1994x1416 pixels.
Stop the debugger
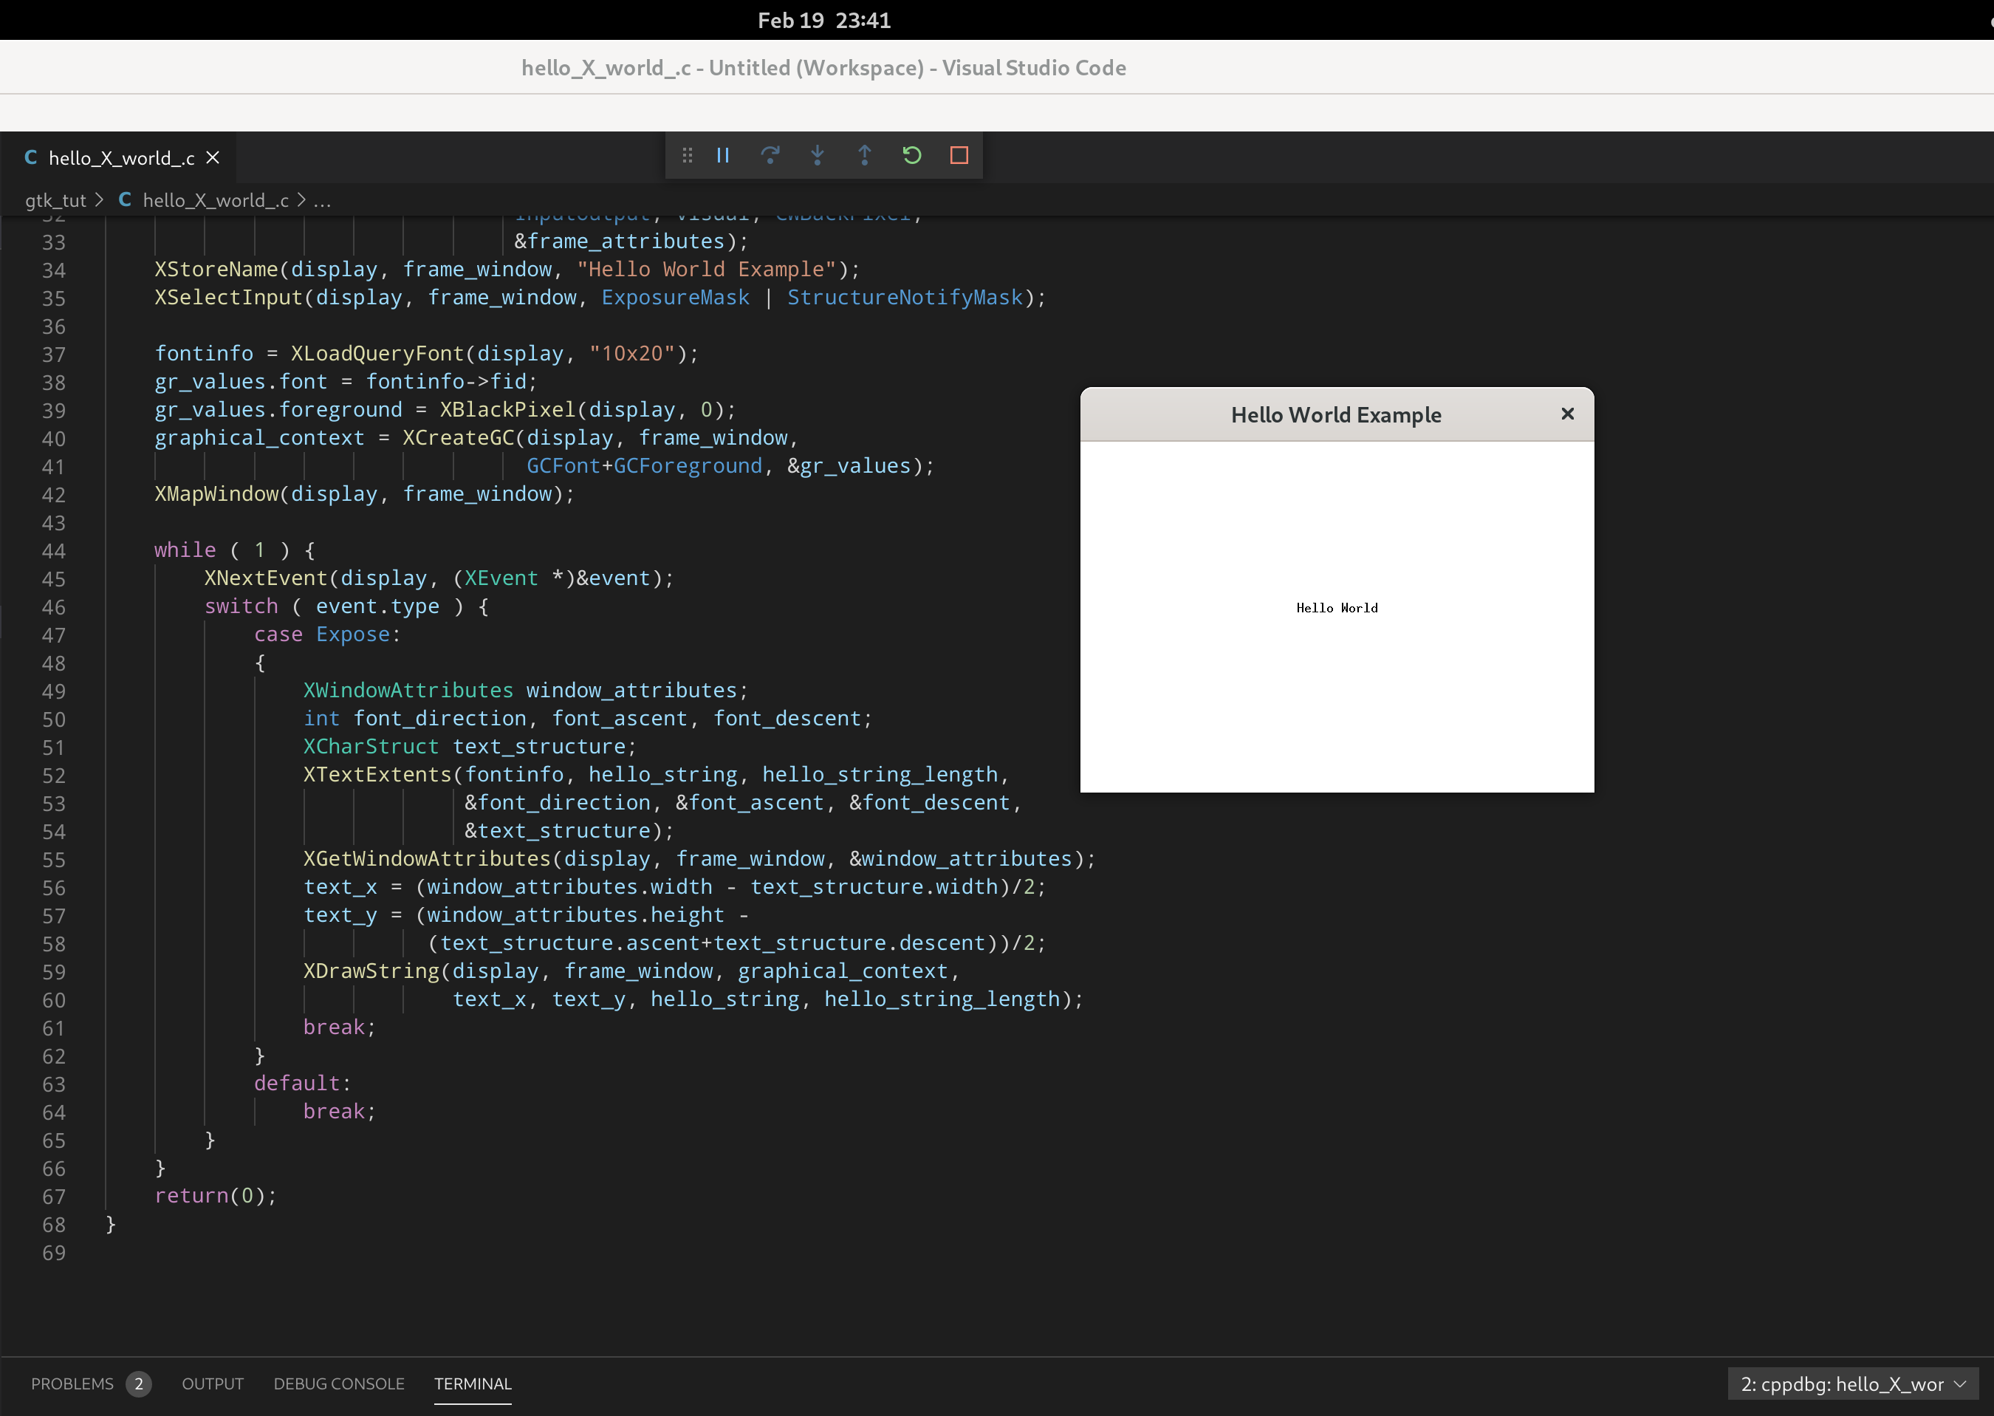(x=959, y=155)
